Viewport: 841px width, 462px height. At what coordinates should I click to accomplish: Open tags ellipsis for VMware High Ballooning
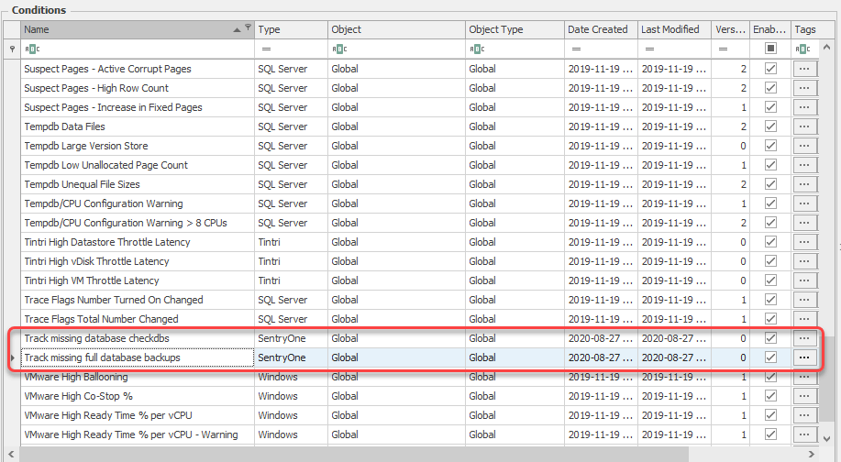point(804,377)
